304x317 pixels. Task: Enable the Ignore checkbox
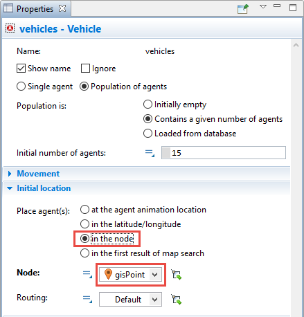[x=85, y=69]
